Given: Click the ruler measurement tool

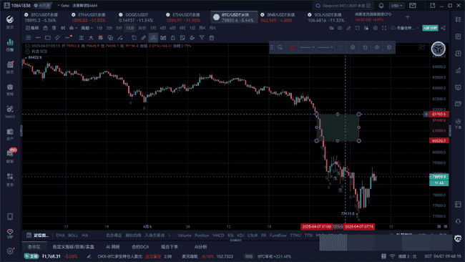Looking at the screenshot, I should (x=144, y=38).
